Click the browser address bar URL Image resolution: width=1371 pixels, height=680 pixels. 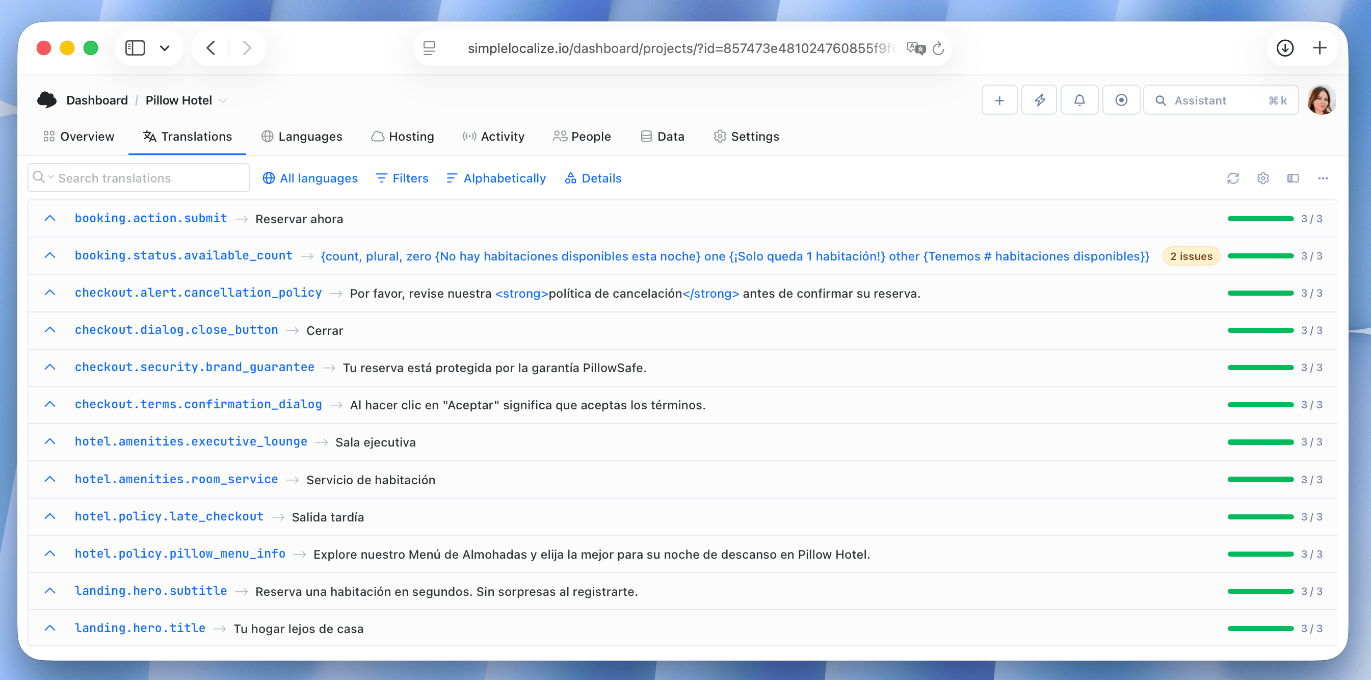[x=681, y=48]
